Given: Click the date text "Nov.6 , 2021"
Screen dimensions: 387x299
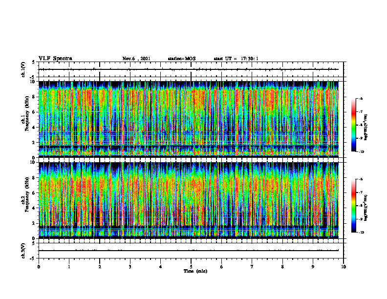Looking at the screenshot, I should tap(136, 59).
